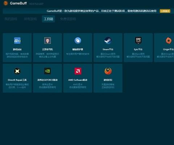This screenshot has width=174, height=145.
Task: Launch the 键鼠保护器 mouse icon
Action: [x=78, y=41]
